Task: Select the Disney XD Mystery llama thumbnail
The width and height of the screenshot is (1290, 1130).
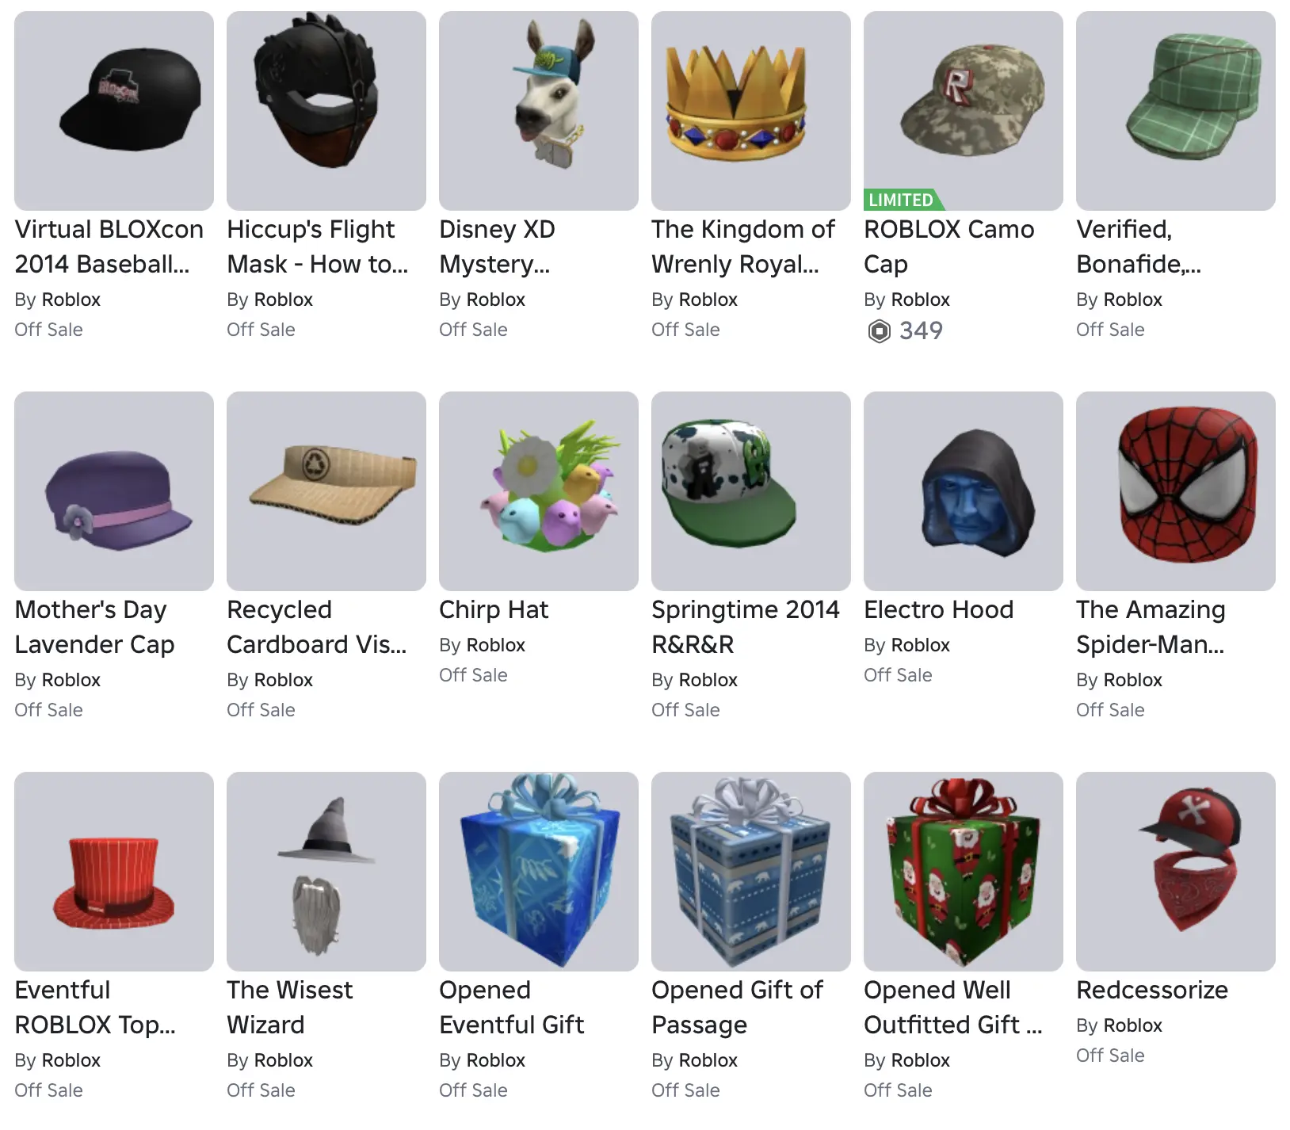Action: click(x=539, y=111)
